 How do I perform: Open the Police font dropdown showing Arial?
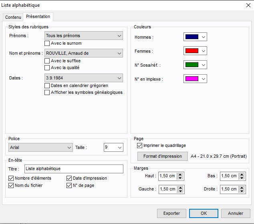coord(40,147)
